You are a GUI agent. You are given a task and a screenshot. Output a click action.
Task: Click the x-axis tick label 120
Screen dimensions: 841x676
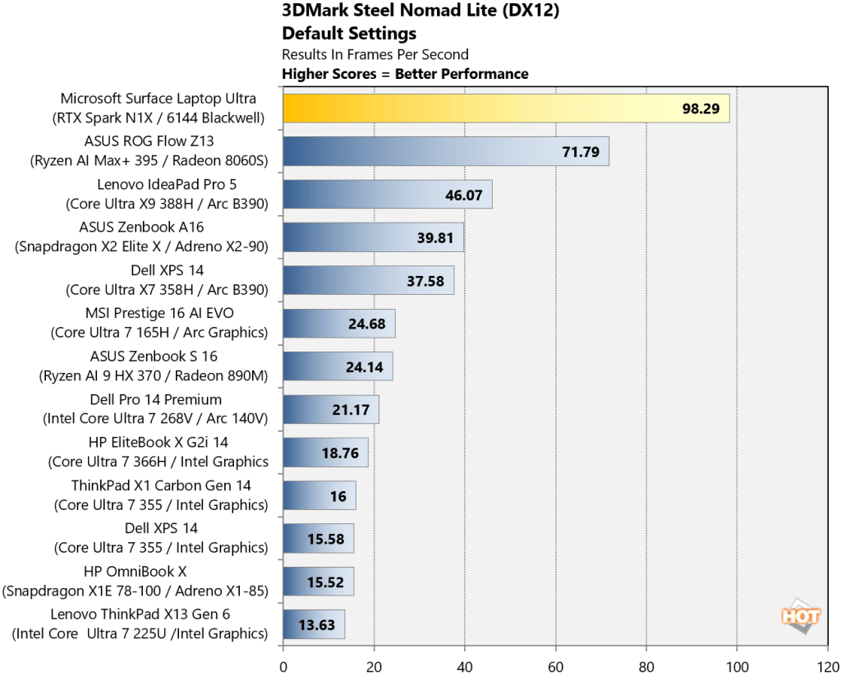coord(828,668)
